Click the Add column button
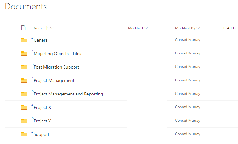 click(x=230, y=28)
